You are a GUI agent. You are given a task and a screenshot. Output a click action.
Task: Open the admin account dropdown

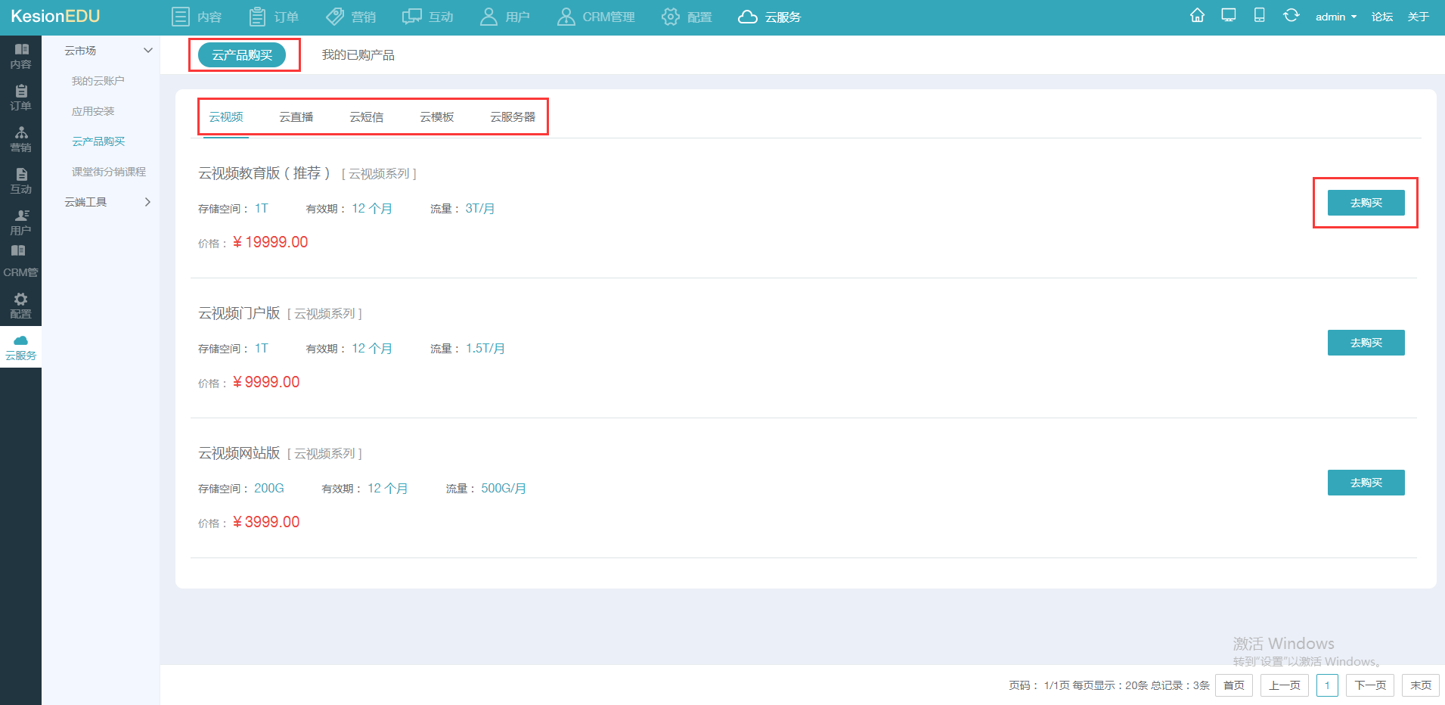click(x=1335, y=17)
